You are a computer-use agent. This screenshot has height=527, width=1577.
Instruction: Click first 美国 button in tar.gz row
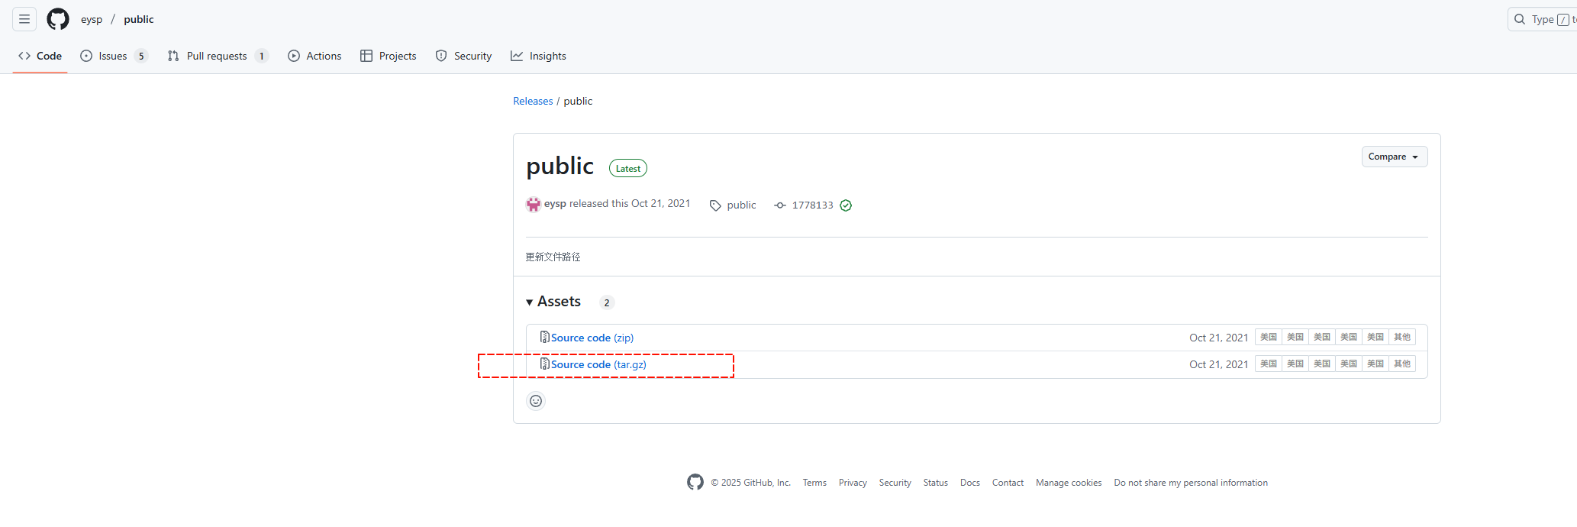click(x=1269, y=364)
